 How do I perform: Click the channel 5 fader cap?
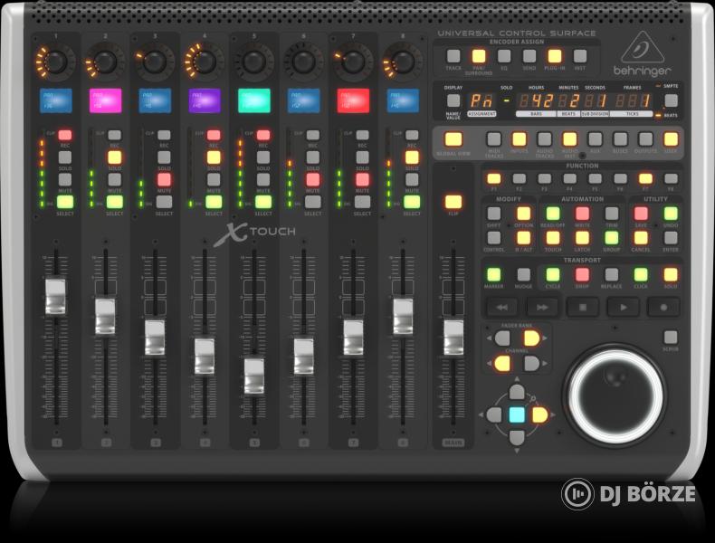pos(254,376)
